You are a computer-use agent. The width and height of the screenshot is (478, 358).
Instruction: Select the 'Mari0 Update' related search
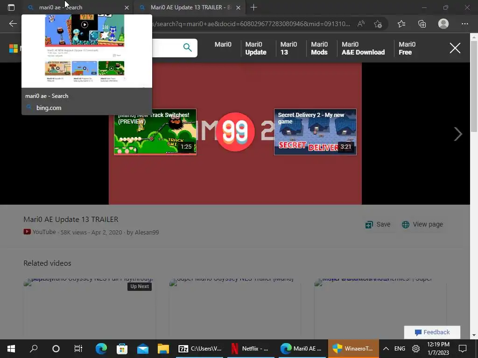pyautogui.click(x=256, y=48)
